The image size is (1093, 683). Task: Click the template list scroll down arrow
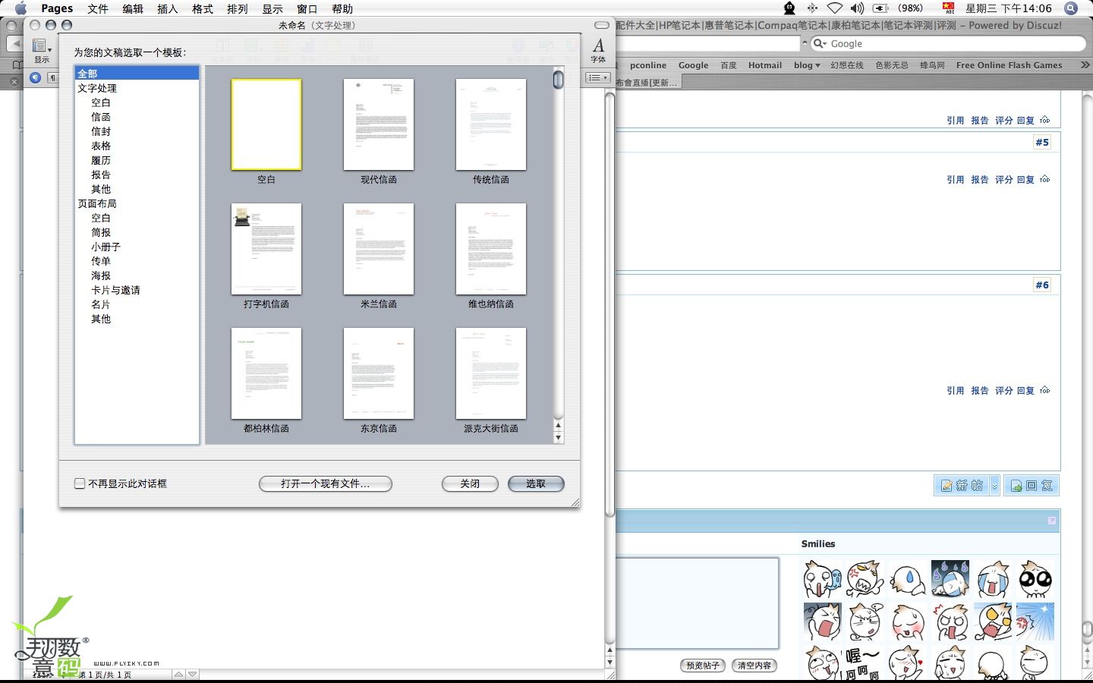coord(559,438)
